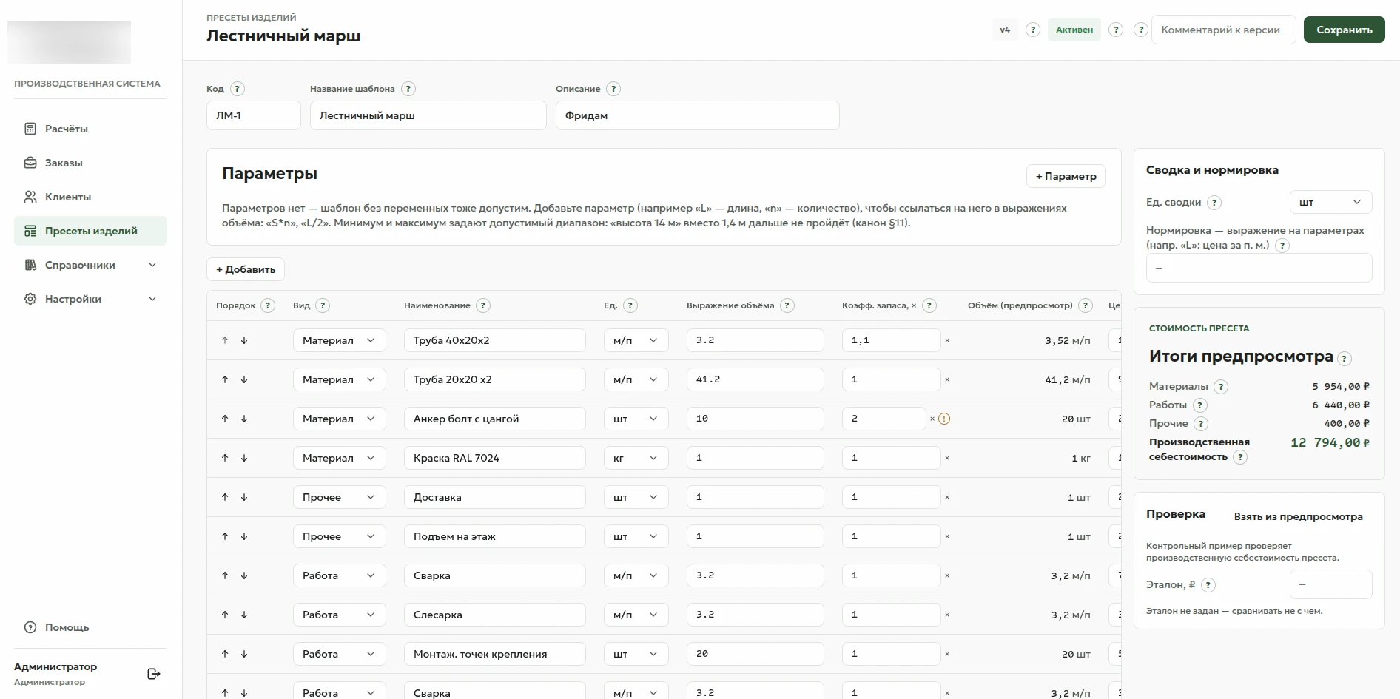The width and height of the screenshot is (1400, 699).
Task: Open Вид dropdown for Доставка row
Action: click(x=339, y=497)
